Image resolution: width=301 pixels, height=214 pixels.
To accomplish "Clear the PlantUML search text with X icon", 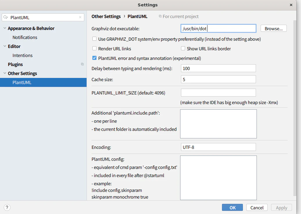I will click(80, 17).
